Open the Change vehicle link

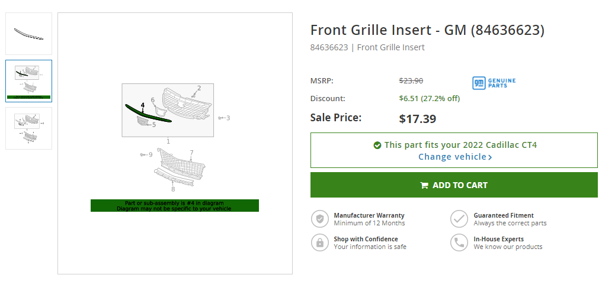453,157
